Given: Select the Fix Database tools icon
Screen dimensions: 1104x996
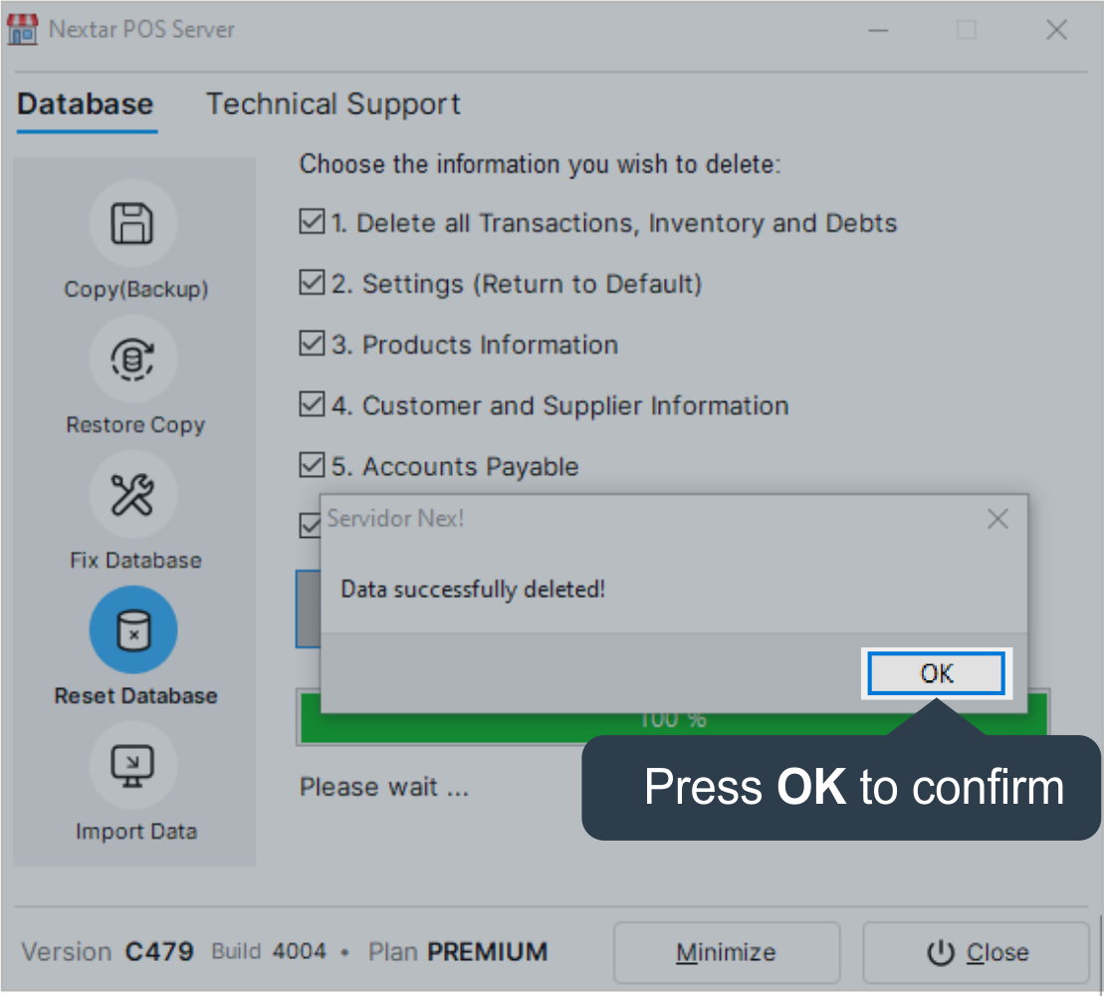Looking at the screenshot, I should tap(133, 494).
